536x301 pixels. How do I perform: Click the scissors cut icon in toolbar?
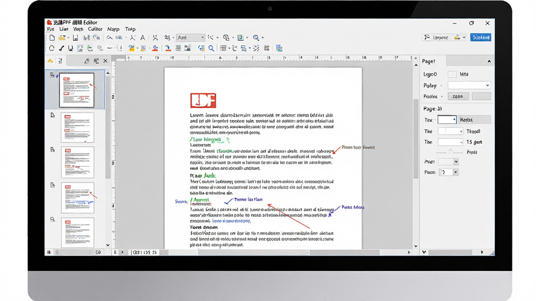point(155,38)
